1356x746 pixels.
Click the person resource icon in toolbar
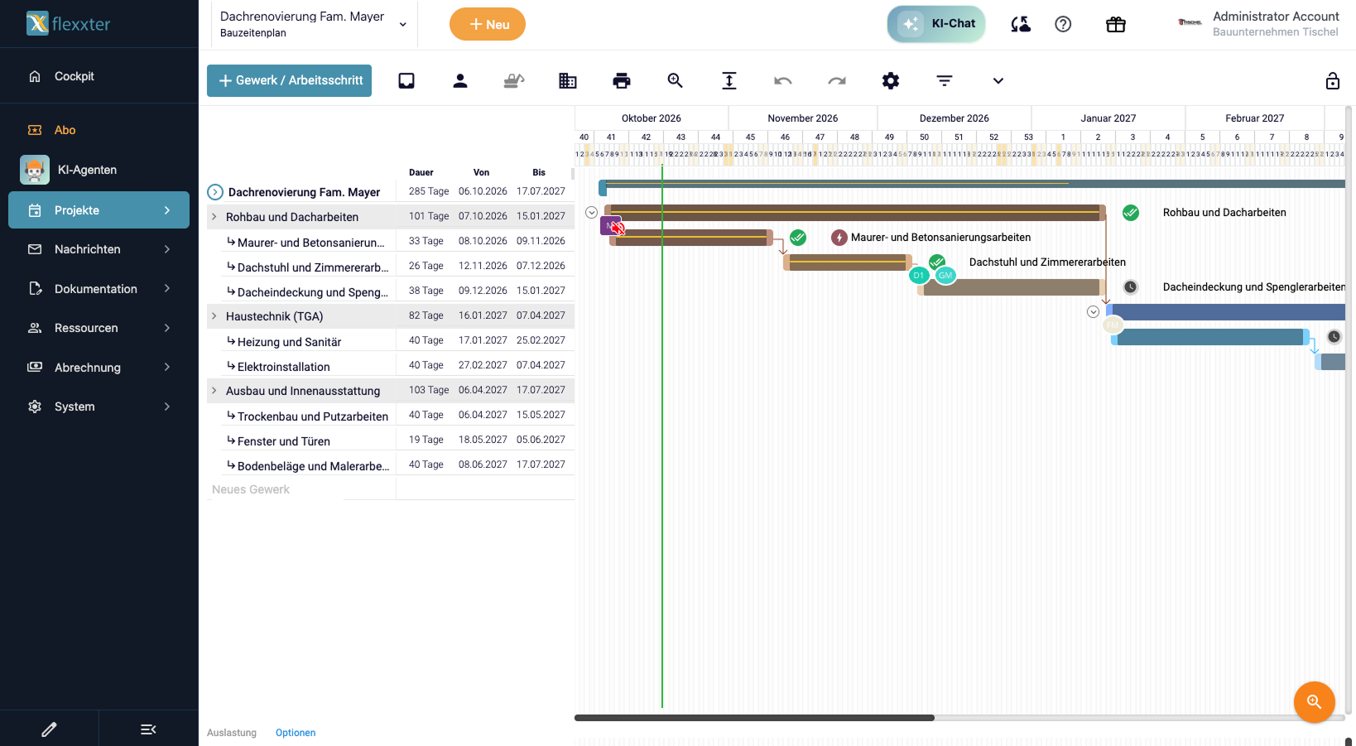(x=460, y=80)
